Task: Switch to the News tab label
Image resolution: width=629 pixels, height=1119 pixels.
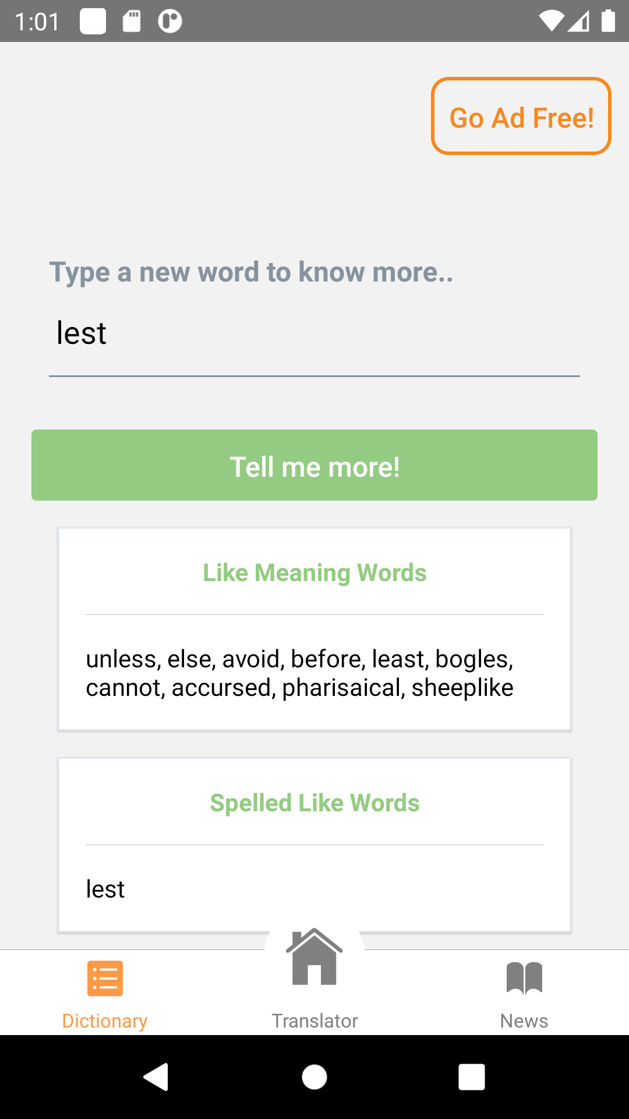Action: [524, 1021]
